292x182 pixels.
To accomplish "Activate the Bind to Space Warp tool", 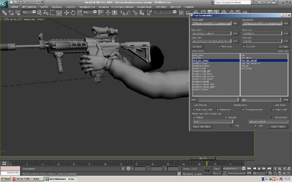I will [18, 13].
